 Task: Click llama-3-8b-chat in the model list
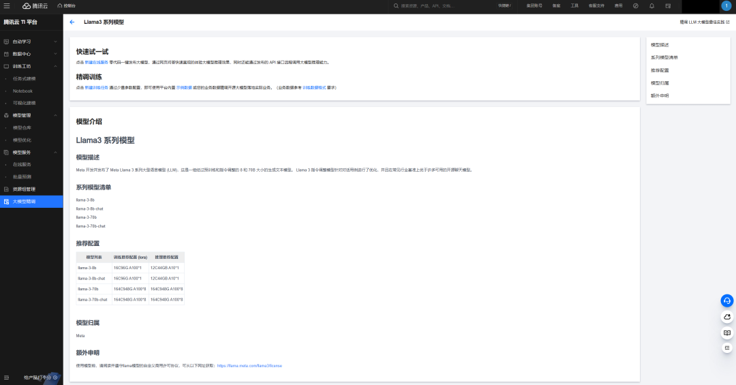point(90,209)
